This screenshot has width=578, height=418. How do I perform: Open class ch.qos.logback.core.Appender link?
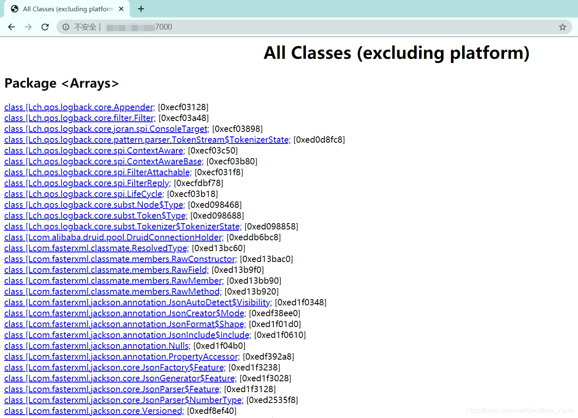tap(79, 107)
